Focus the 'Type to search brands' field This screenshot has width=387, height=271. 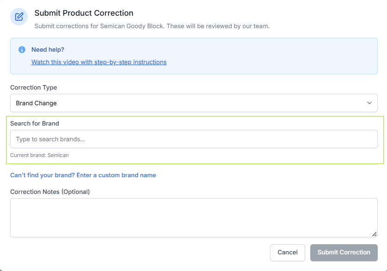[194, 139]
